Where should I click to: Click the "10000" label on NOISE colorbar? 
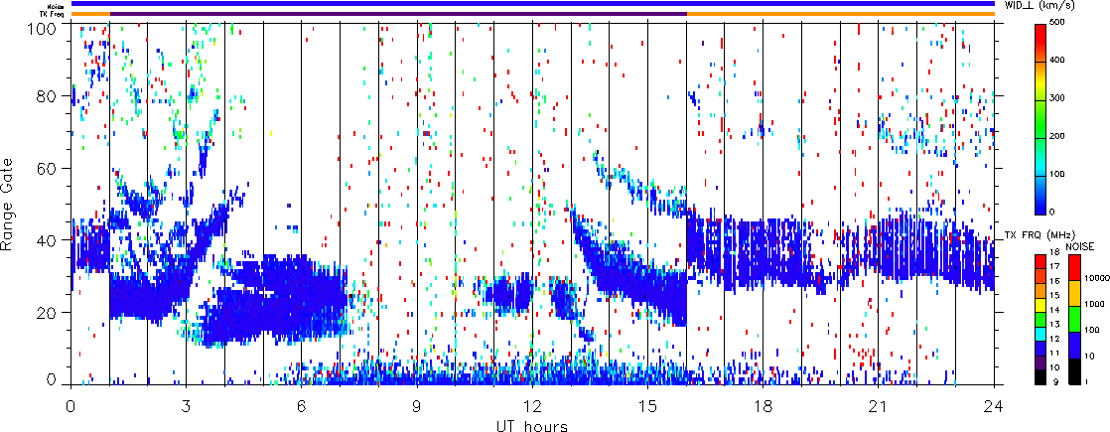pos(1096,278)
